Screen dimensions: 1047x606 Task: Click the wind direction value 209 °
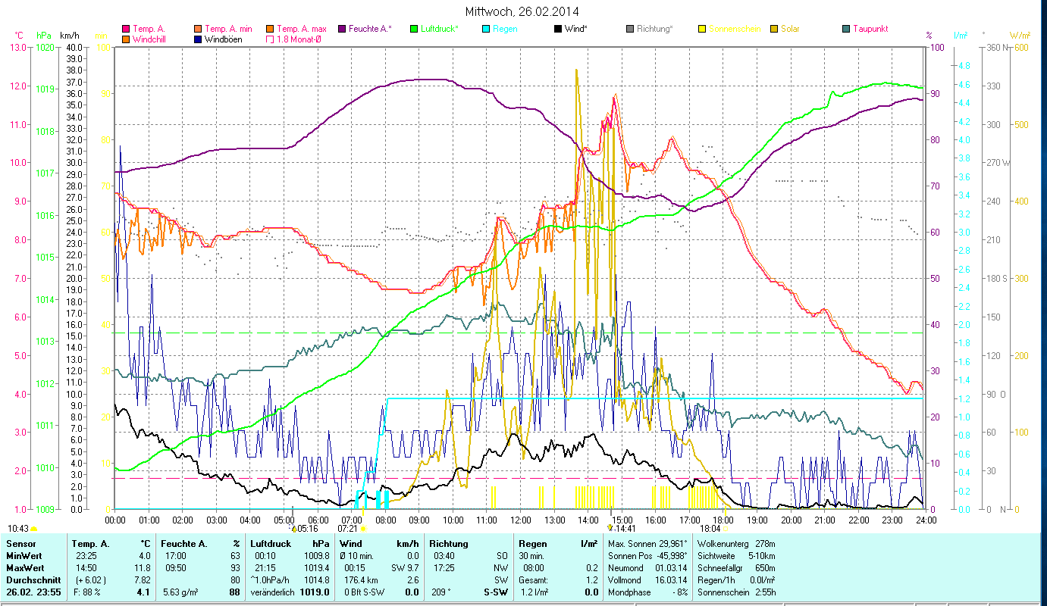pos(441,592)
